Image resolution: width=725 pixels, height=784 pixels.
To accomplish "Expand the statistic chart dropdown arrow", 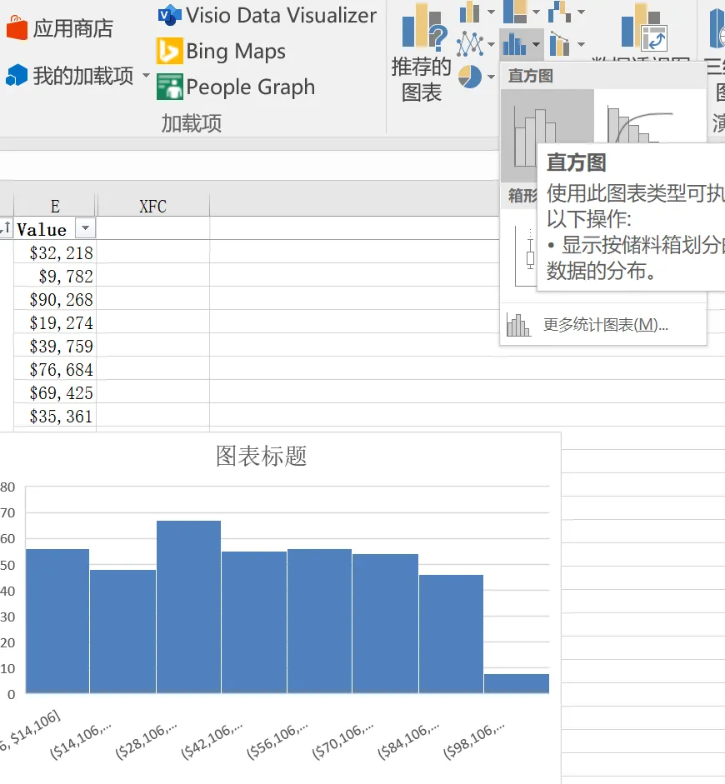I will click(x=536, y=44).
